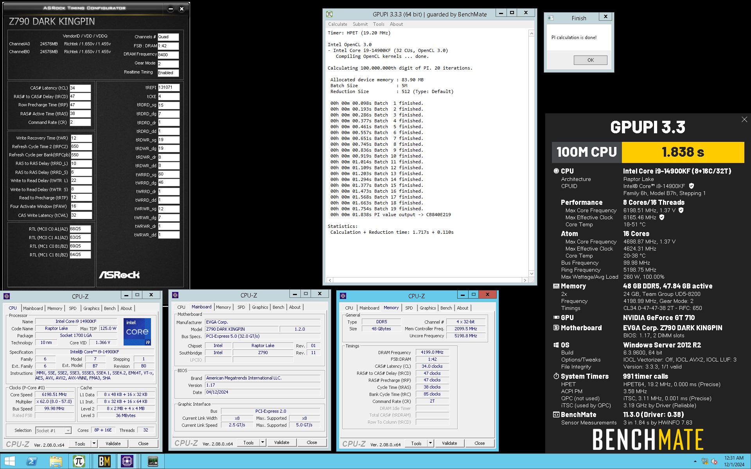
Task: Switch to GPUPI taskbar icon
Action: click(79, 461)
